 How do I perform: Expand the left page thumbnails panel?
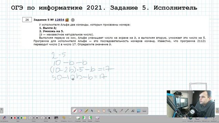[1, 111]
